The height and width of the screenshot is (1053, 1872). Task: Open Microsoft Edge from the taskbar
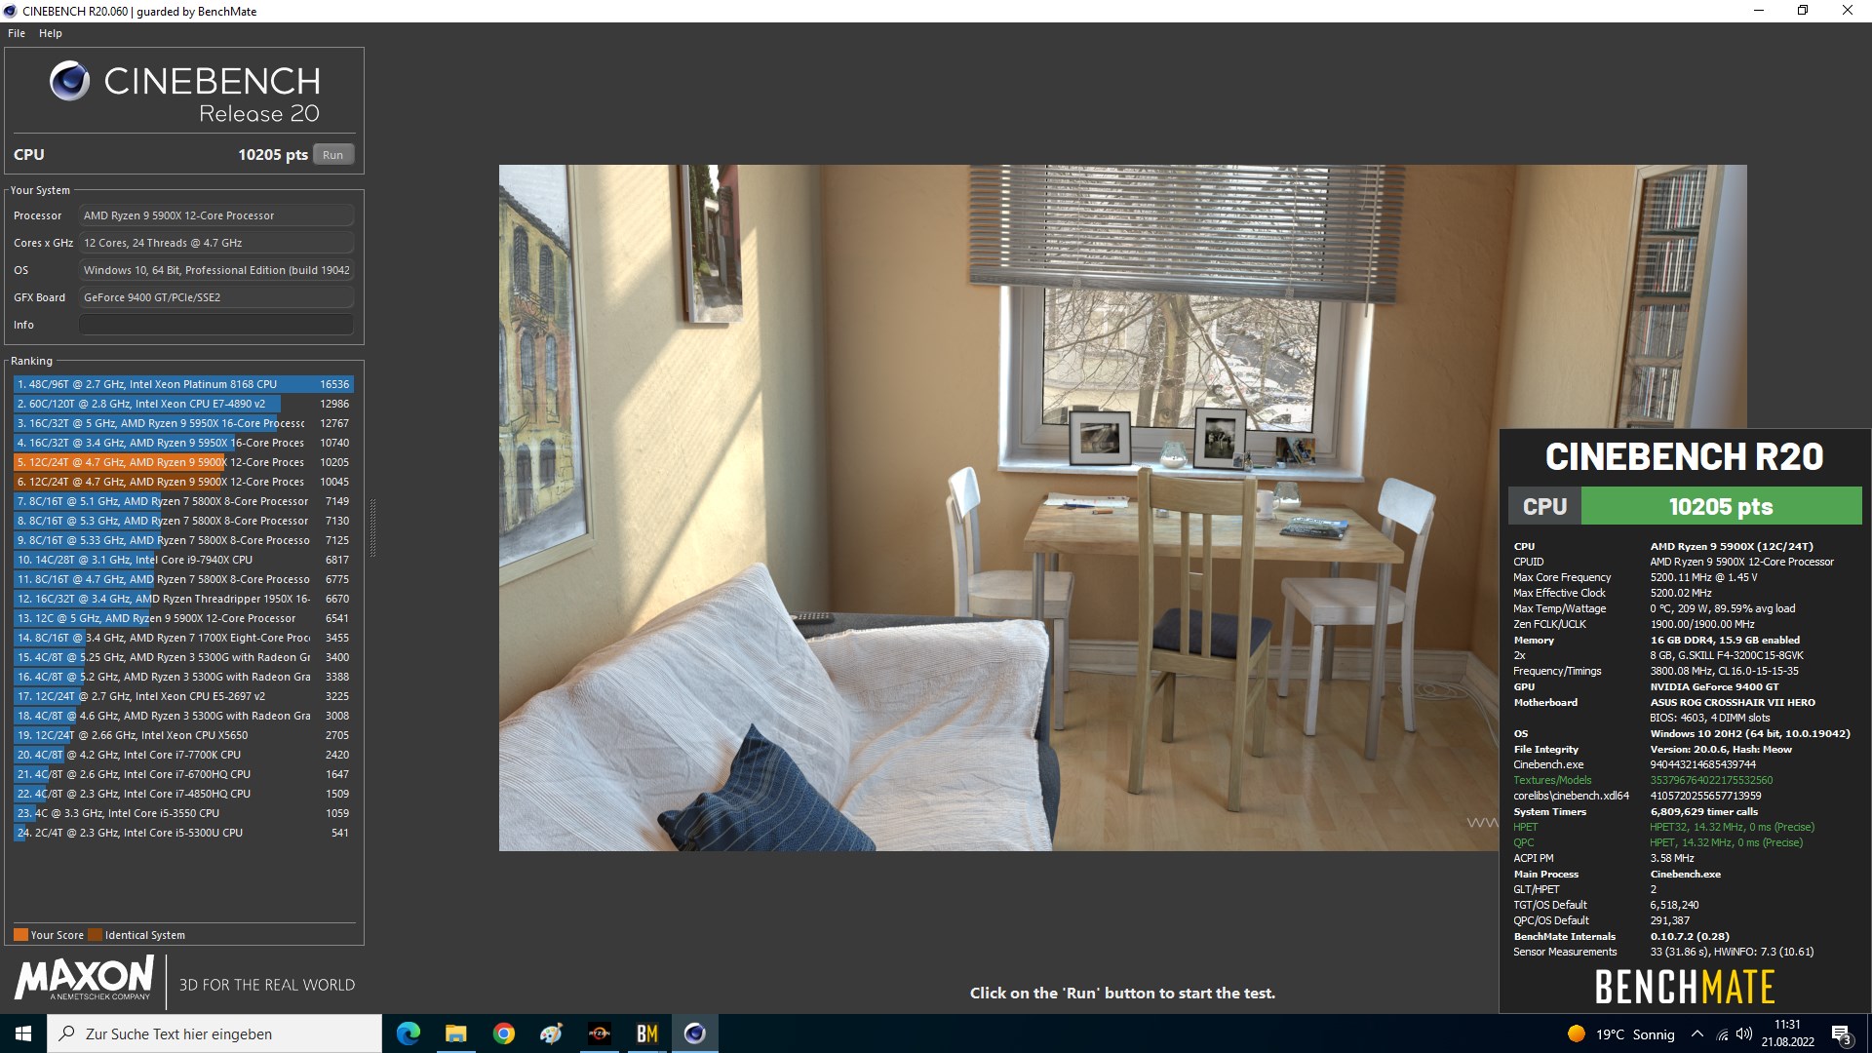(x=409, y=1033)
